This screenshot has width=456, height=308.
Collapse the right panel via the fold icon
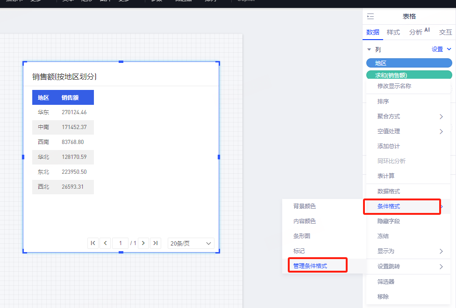pos(370,17)
